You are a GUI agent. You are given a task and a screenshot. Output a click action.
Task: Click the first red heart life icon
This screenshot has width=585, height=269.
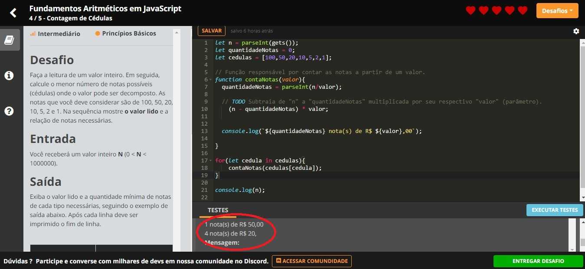click(470, 10)
